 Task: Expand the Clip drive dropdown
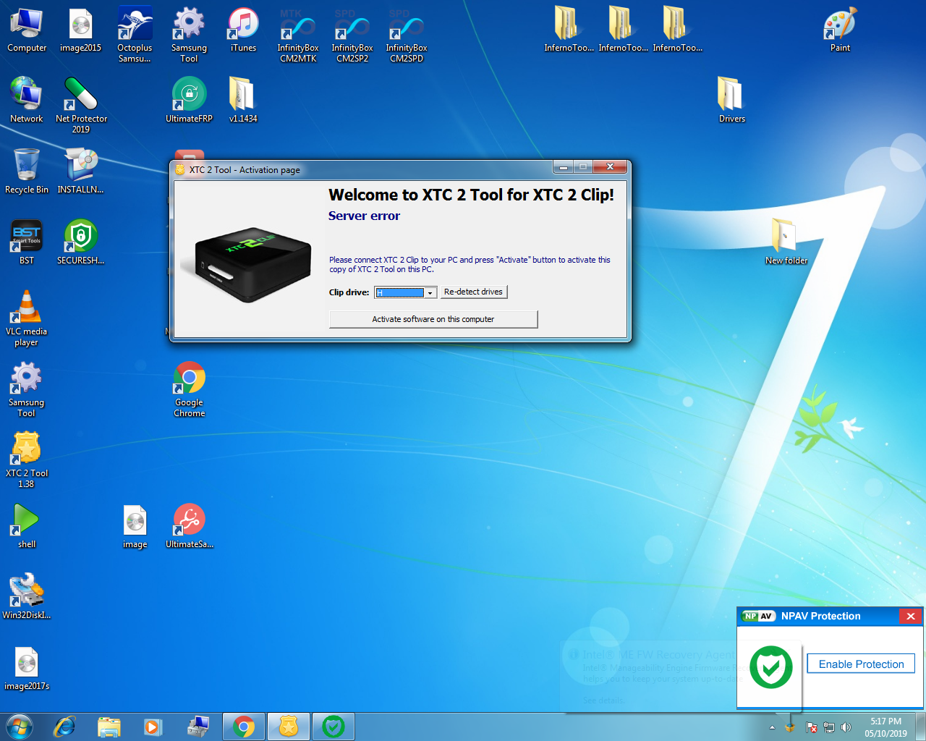tap(430, 292)
